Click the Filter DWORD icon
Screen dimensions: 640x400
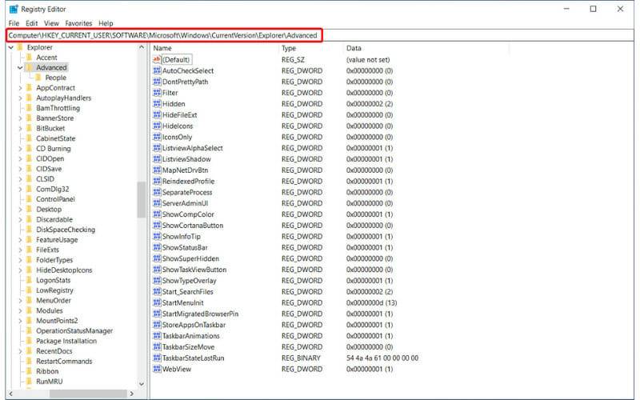pyautogui.click(x=157, y=93)
